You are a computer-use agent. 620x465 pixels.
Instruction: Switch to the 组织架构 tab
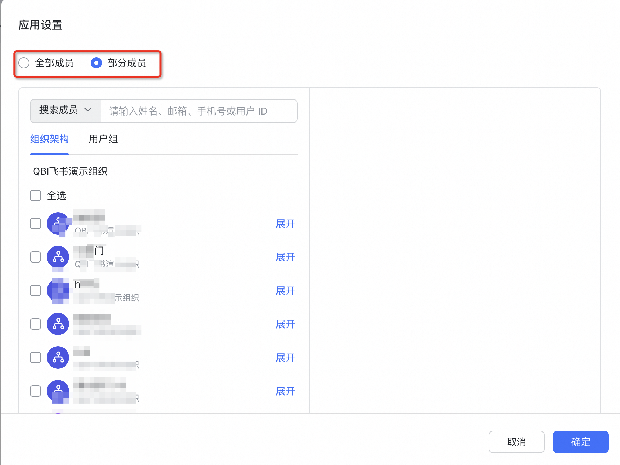tap(49, 139)
